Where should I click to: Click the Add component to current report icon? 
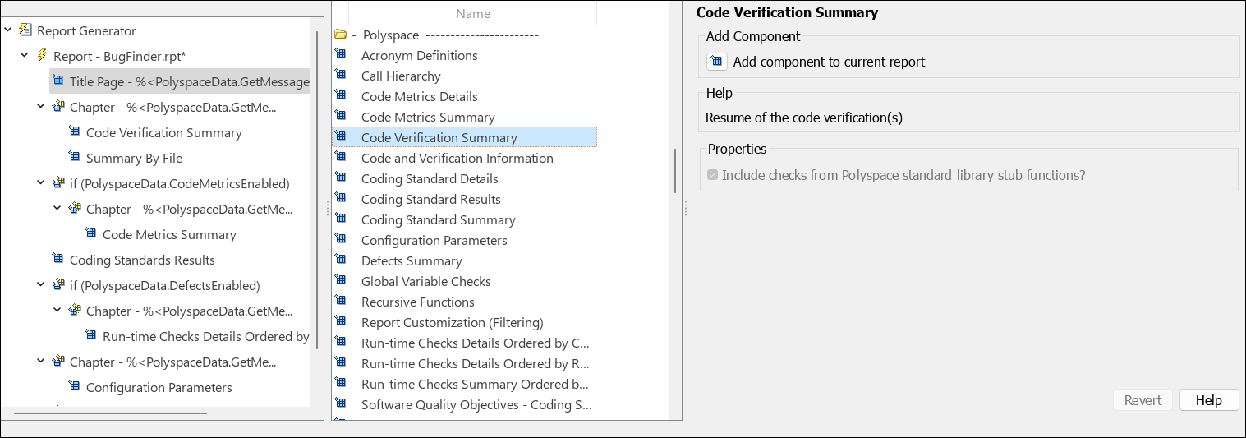coord(717,62)
